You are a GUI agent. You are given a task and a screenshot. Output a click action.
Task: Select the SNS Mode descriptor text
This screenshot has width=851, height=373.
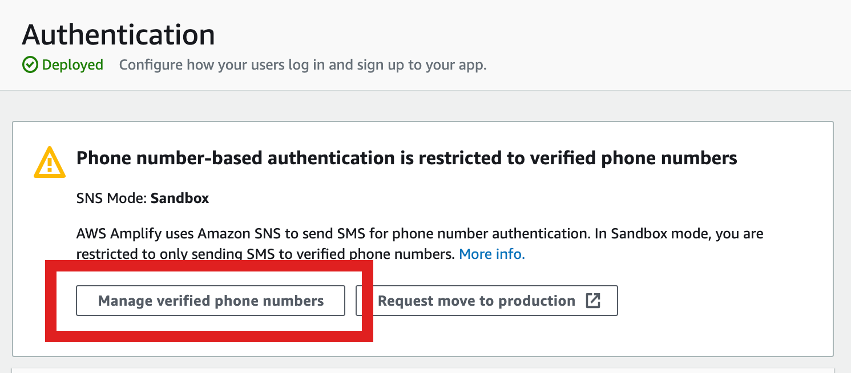click(x=110, y=198)
